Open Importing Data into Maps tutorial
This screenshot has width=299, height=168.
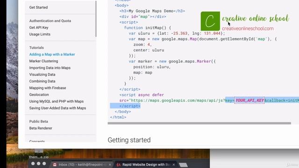coord(50,68)
